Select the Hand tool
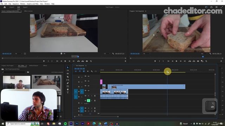 (x=68, y=90)
